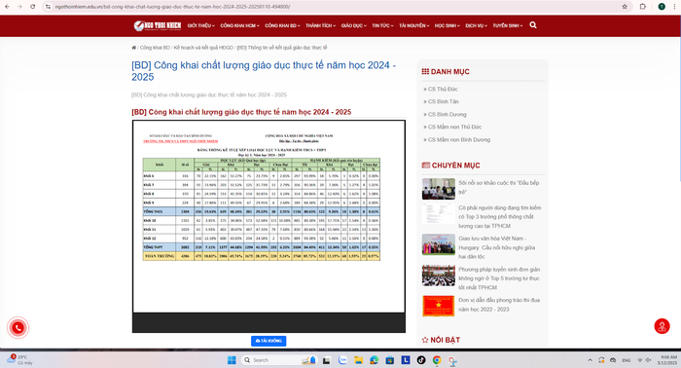Screen dimensions: 681x368
Task: Reload the page with the refresh icon
Action: [x=32, y=7]
